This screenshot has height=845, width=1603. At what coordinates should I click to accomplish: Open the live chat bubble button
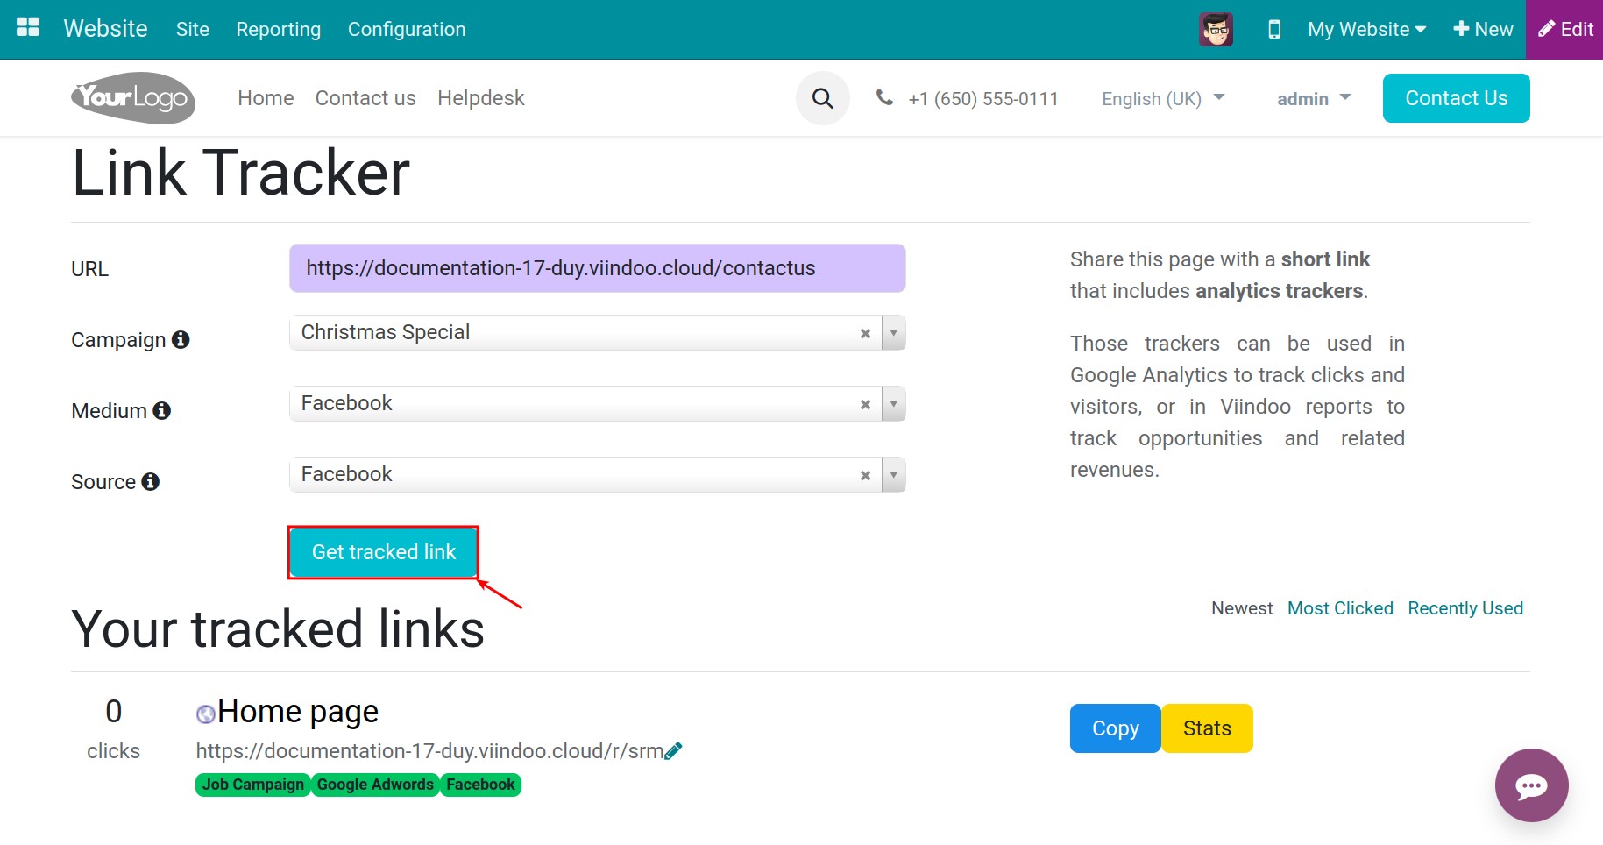[x=1531, y=785]
